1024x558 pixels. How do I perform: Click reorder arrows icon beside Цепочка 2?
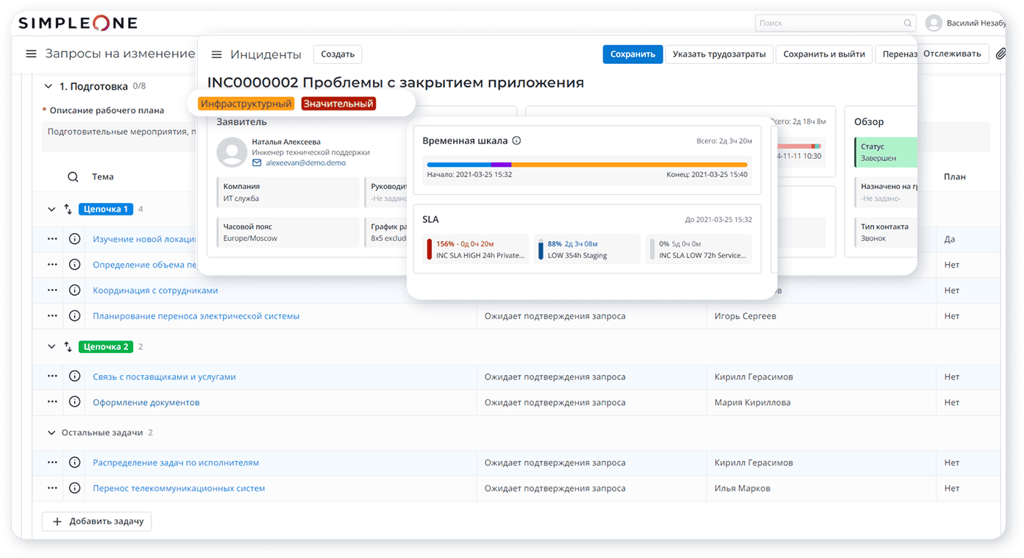pyautogui.click(x=68, y=346)
